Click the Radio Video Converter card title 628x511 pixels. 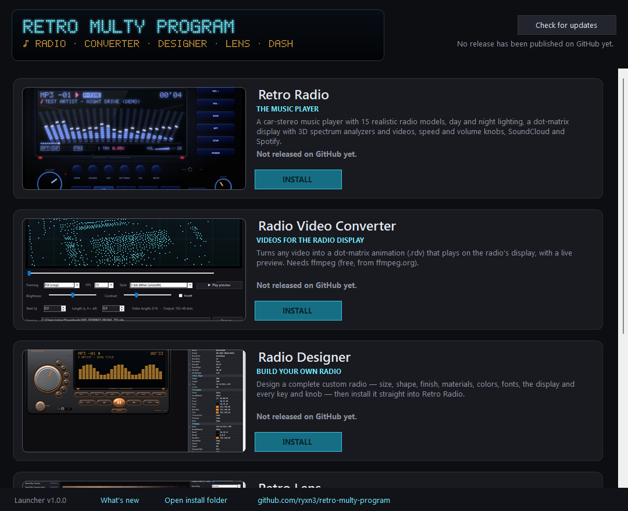(x=327, y=226)
